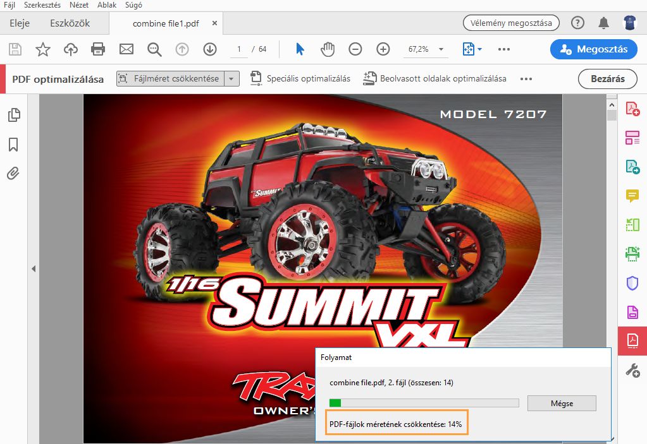Go to previous page up arrow
This screenshot has width=647, height=444.
coord(182,49)
